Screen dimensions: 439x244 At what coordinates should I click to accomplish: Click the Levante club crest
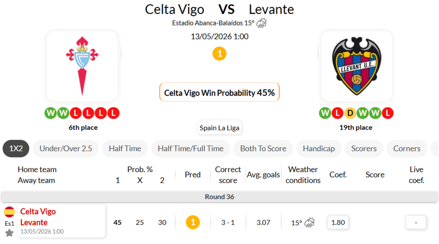coord(356,66)
